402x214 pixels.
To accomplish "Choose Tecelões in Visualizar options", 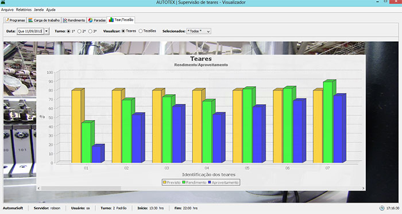I will (141, 31).
